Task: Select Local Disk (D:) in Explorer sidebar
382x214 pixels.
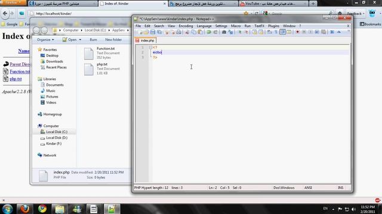Action: [57, 137]
